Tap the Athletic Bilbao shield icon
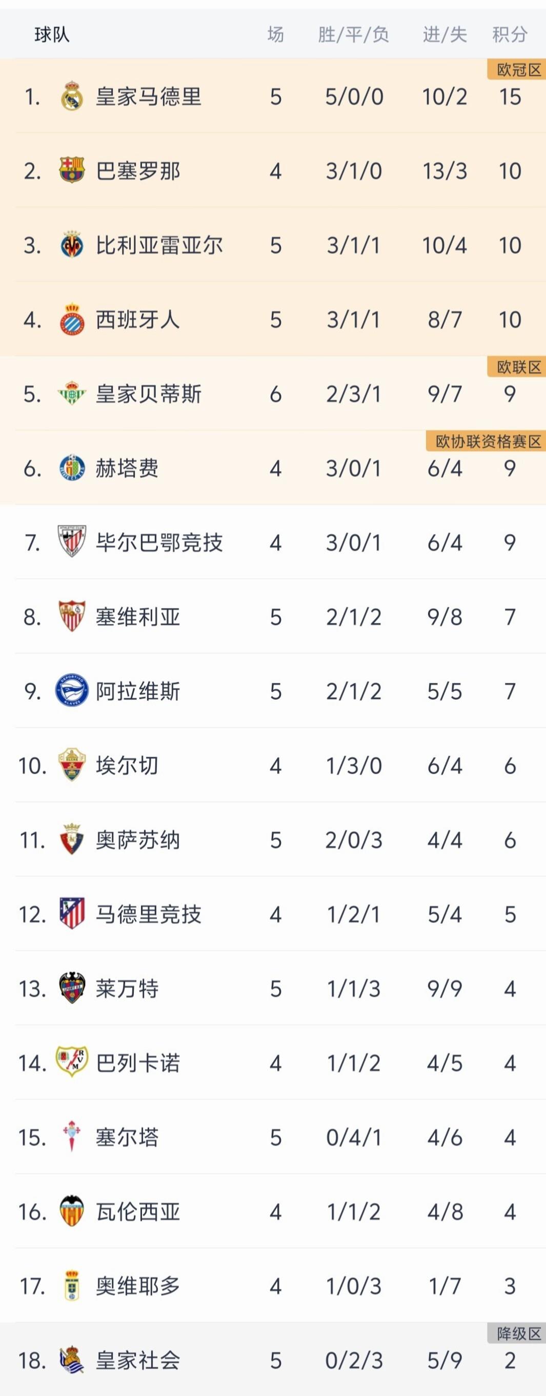The image size is (546, 1396). [x=71, y=542]
